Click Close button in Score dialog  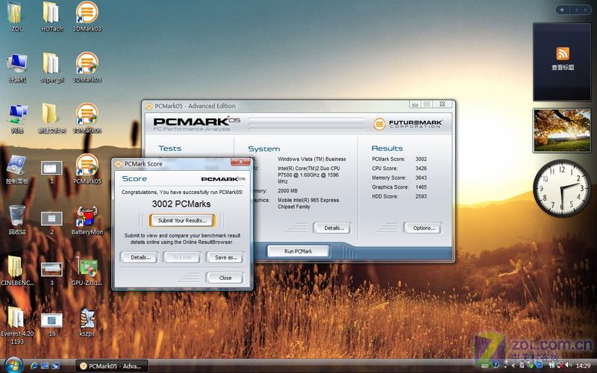(225, 278)
